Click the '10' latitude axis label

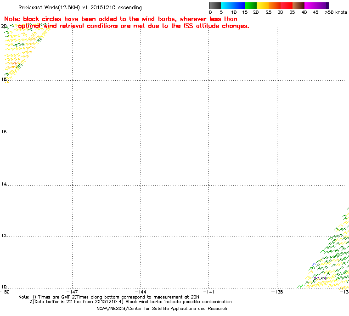click(x=4, y=287)
